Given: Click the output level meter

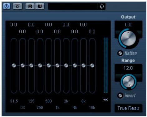Looking at the screenshot, I should tap(106, 65).
